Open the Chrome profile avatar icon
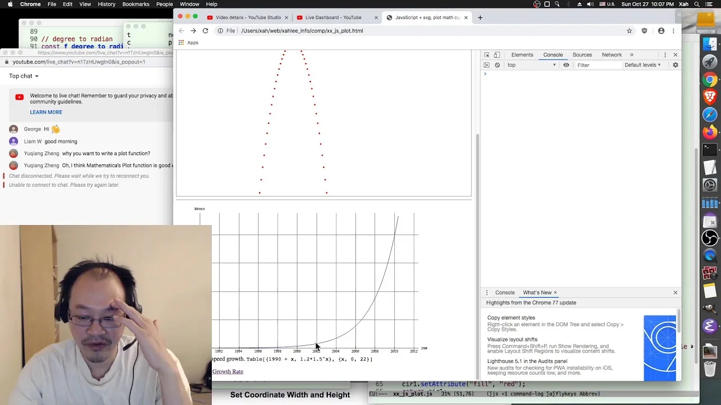 pos(661,31)
